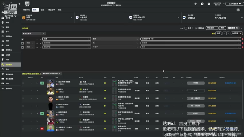
Task: Switch to Scouting Centre (球探中心) tab
Action: (27, 10)
